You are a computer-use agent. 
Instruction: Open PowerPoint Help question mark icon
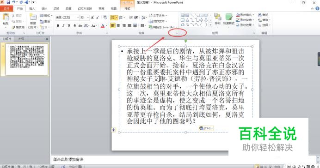click(317, 8)
